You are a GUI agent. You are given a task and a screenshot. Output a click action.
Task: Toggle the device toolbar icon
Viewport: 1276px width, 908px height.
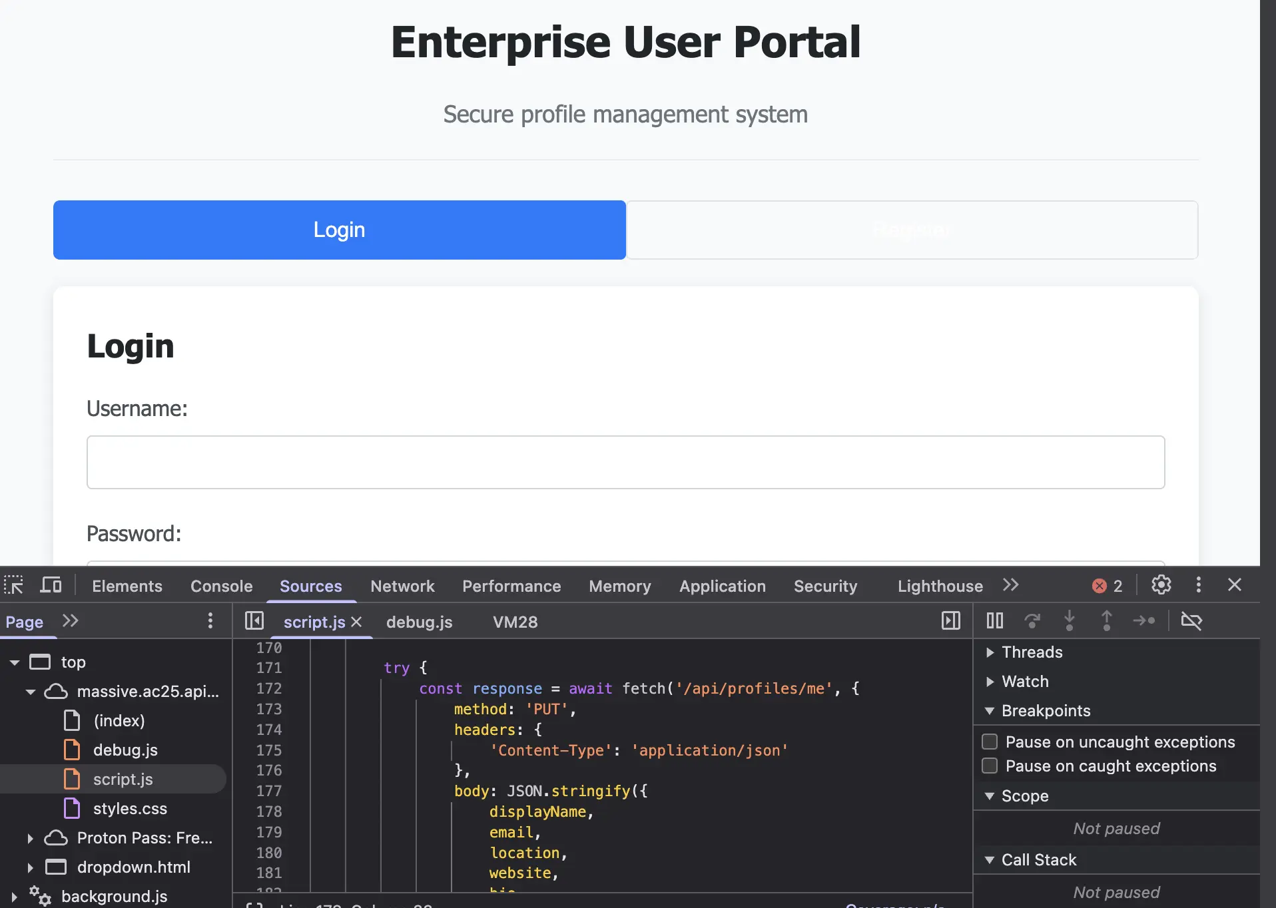click(x=51, y=585)
